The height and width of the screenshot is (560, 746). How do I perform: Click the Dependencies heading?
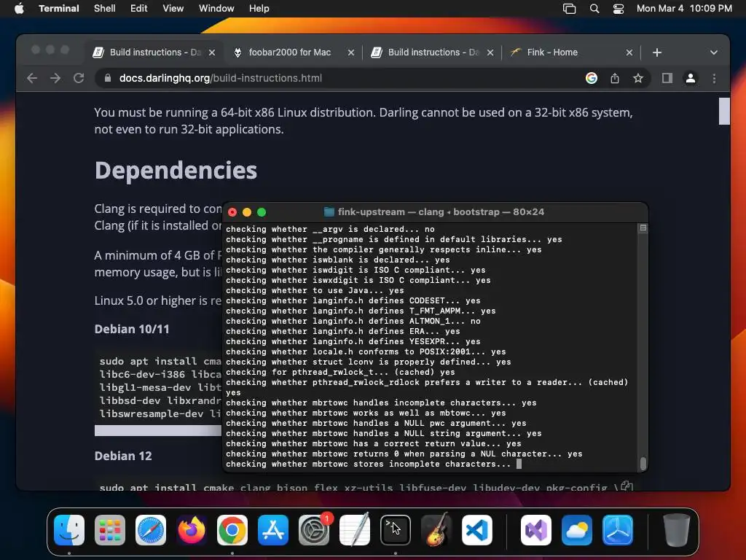tap(176, 171)
